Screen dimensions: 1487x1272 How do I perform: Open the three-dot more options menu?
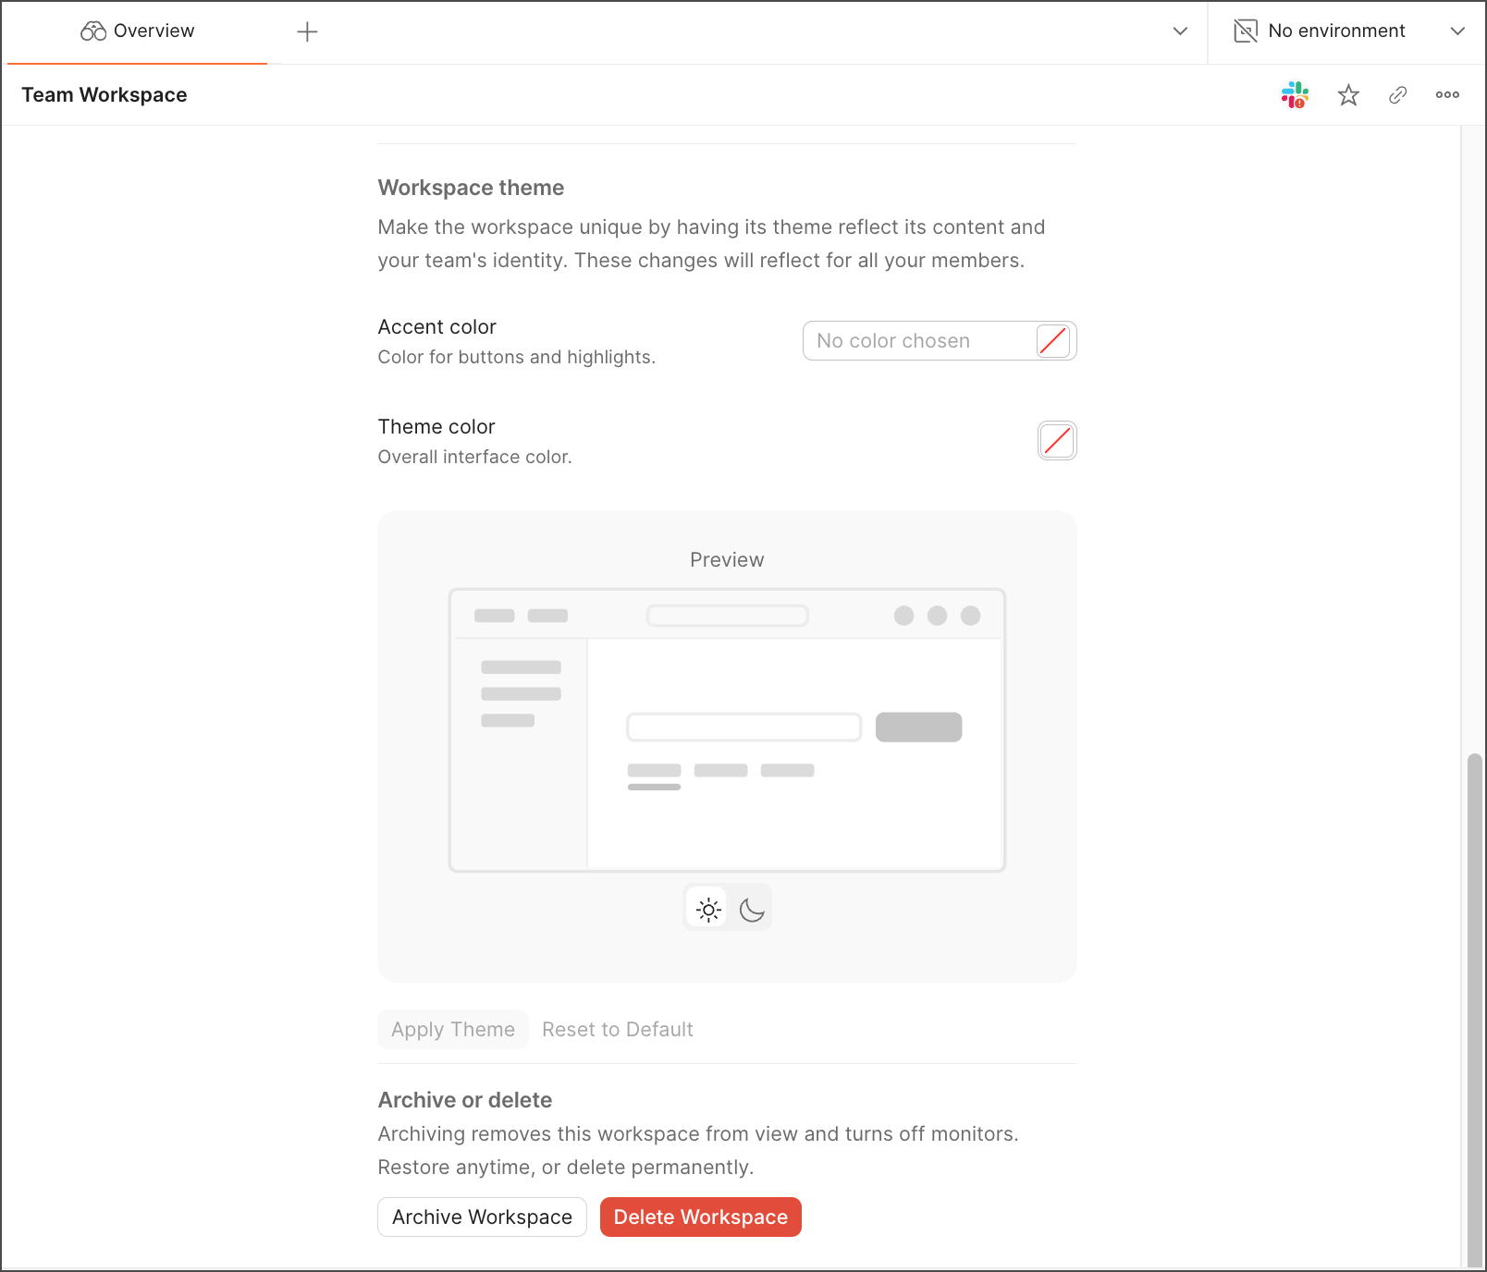(x=1447, y=94)
